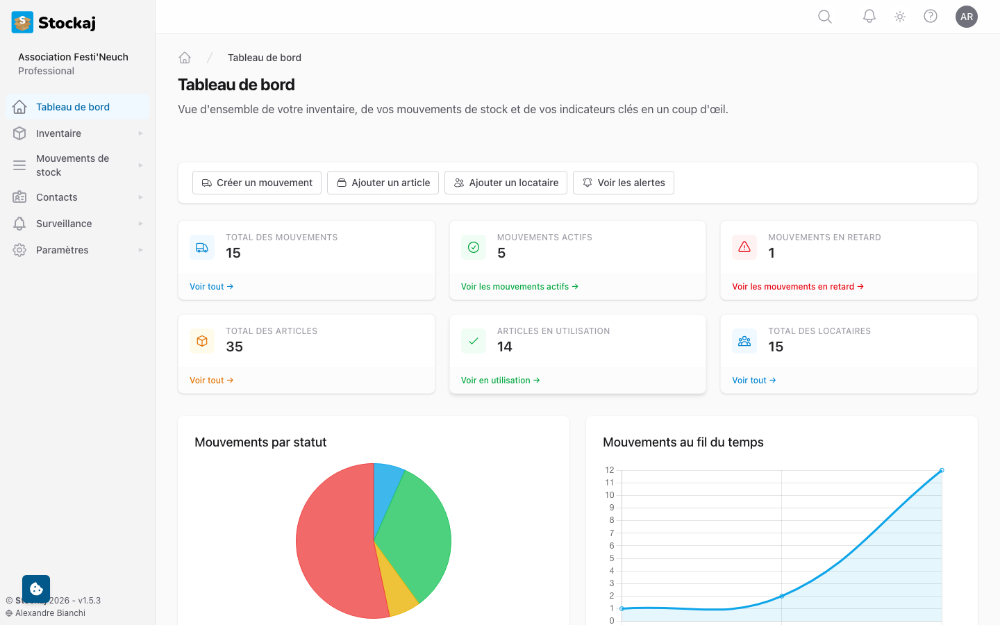
Task: Open the notifications bell in header
Action: click(x=869, y=17)
